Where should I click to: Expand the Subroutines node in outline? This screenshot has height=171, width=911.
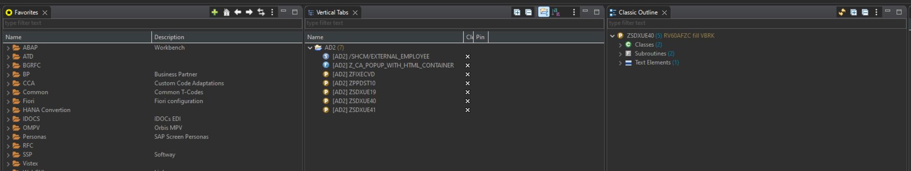pyautogui.click(x=620, y=54)
